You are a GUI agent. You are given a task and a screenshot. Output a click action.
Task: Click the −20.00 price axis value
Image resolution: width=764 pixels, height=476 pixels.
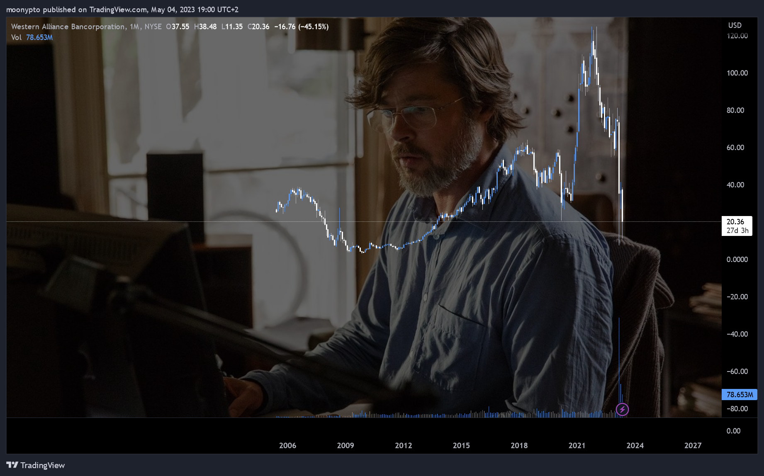[x=737, y=297]
